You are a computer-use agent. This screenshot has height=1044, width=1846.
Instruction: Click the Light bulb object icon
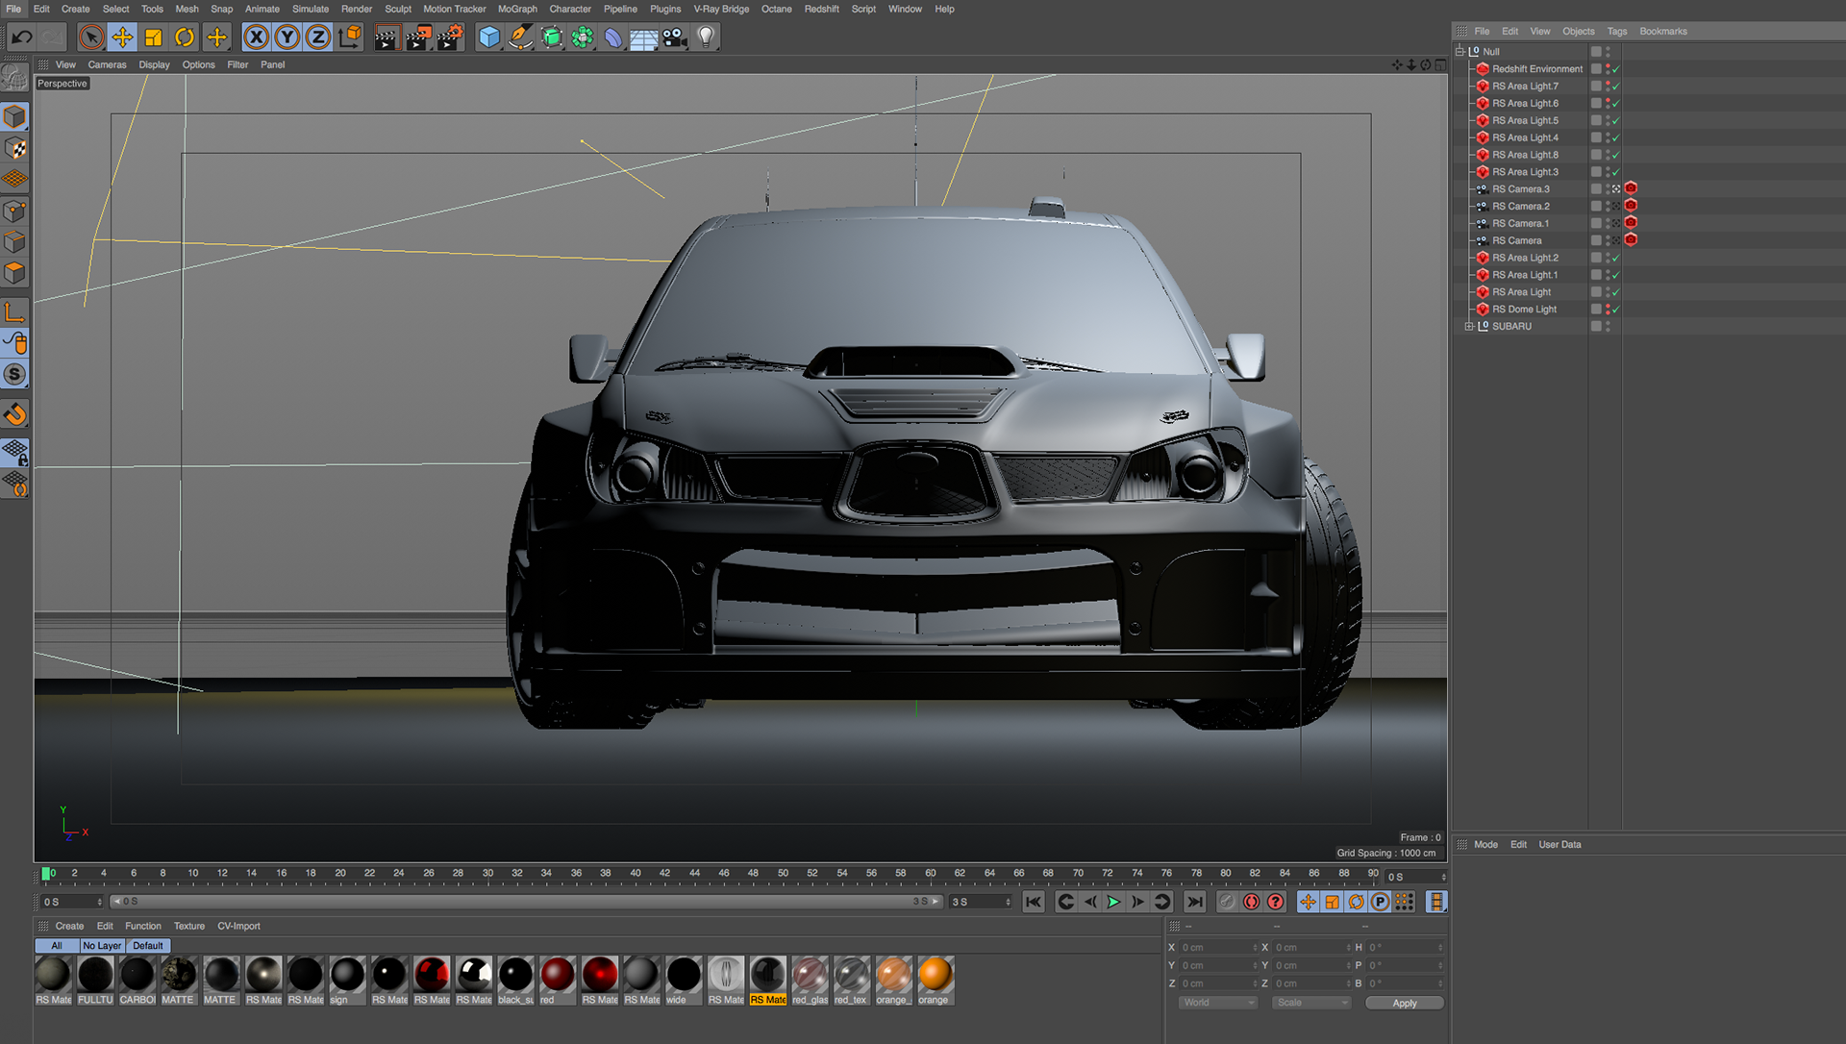click(x=706, y=37)
